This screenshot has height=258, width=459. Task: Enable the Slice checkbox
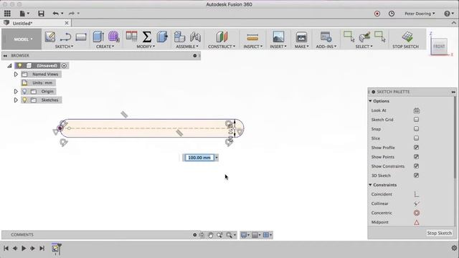[x=416, y=138]
